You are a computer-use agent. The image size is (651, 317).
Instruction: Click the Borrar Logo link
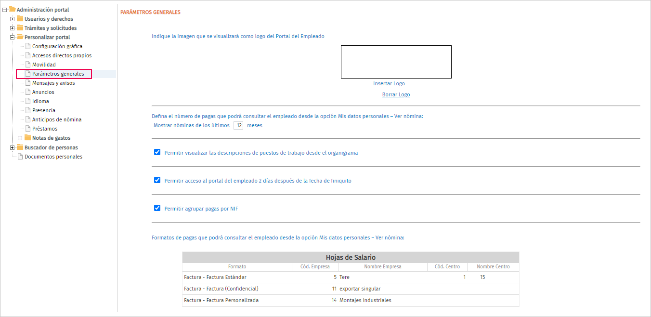point(396,94)
